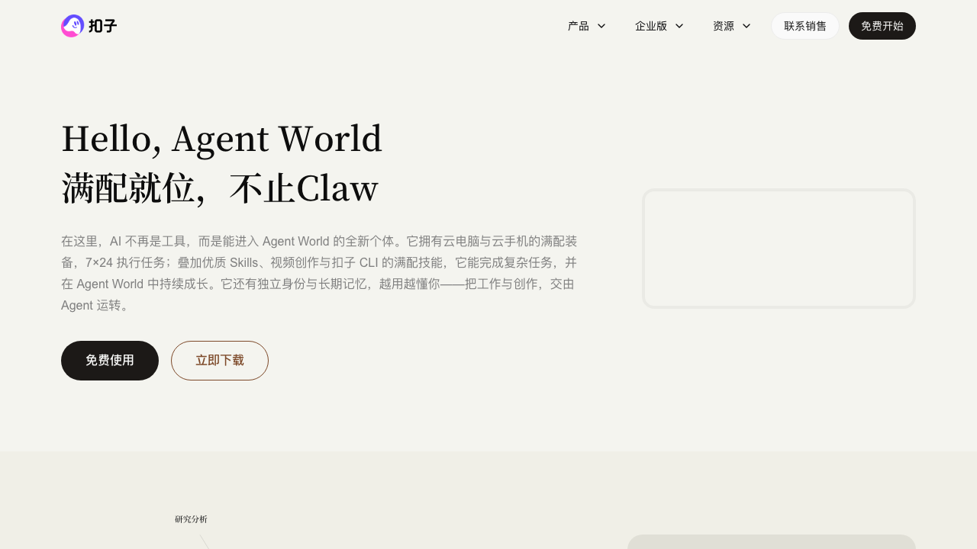Click the Hello, Agent World headline
The image size is (977, 549).
click(x=221, y=139)
